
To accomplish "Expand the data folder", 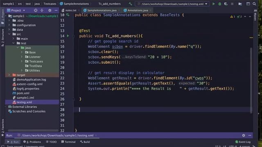I will pos(9,29).
